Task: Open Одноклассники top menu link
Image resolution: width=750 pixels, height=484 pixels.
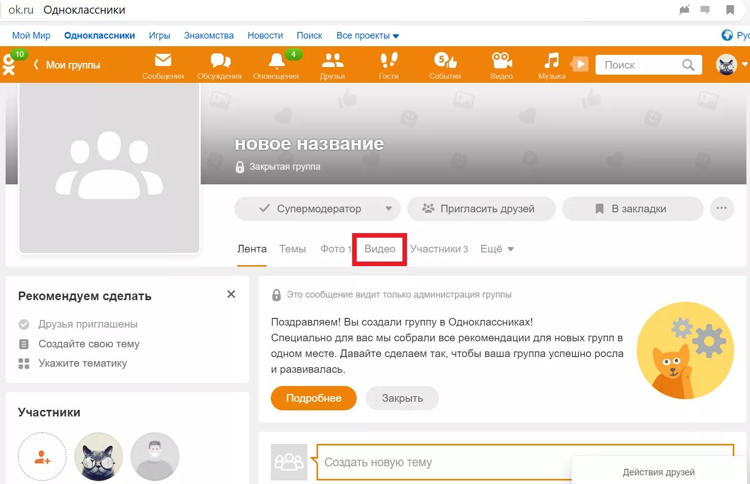Action: pyautogui.click(x=100, y=36)
